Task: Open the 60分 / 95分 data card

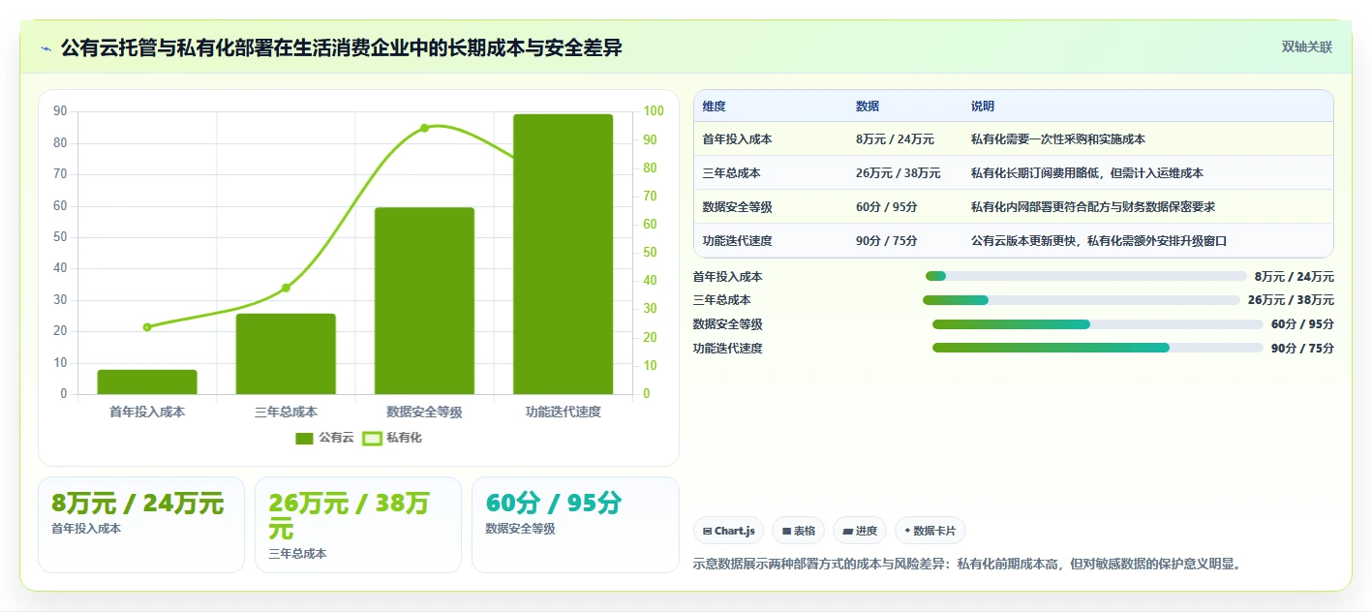Action: [575, 525]
